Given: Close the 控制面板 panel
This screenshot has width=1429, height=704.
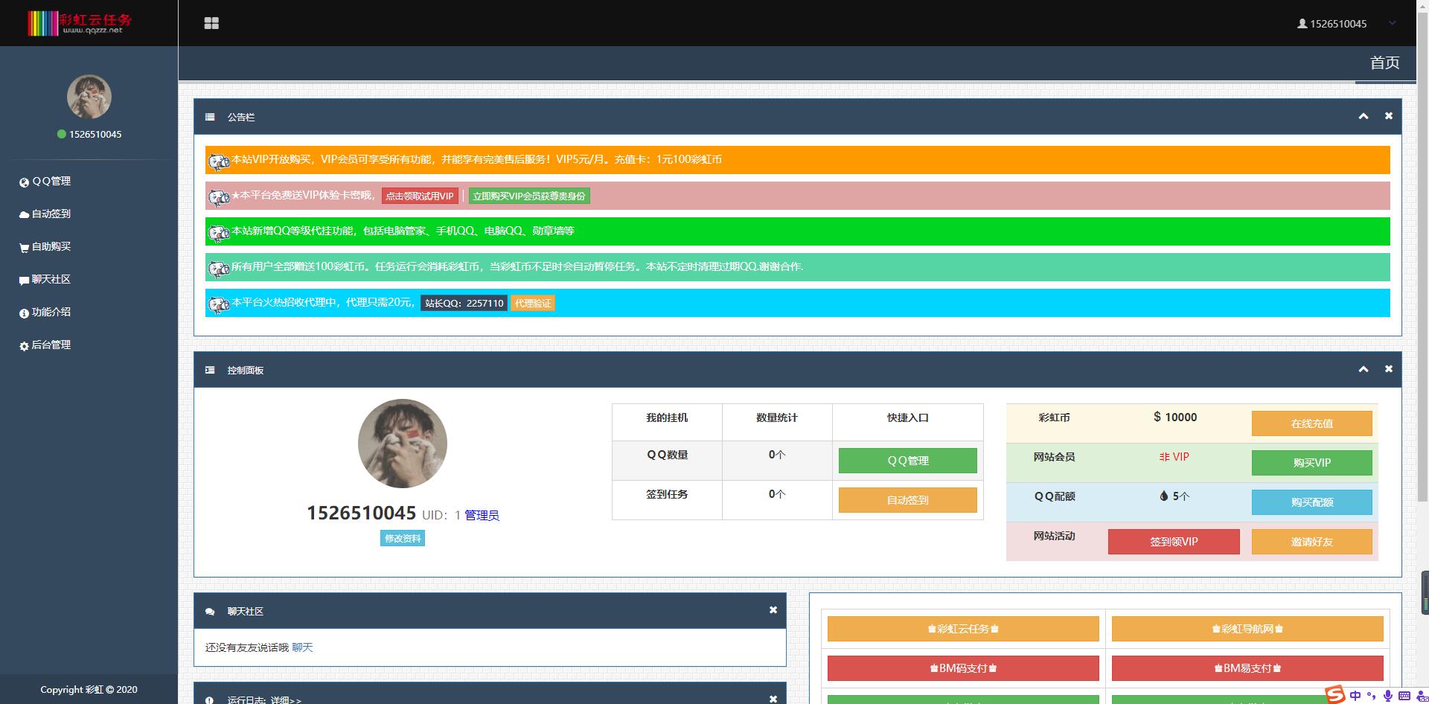Looking at the screenshot, I should point(1388,369).
